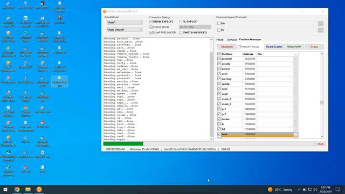Enable Print GPT in Log checkbox
The height and width of the screenshot is (194, 345).
click(239, 47)
